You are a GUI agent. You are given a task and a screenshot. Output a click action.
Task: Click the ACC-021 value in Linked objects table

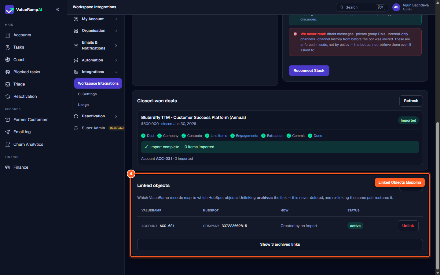(x=167, y=226)
